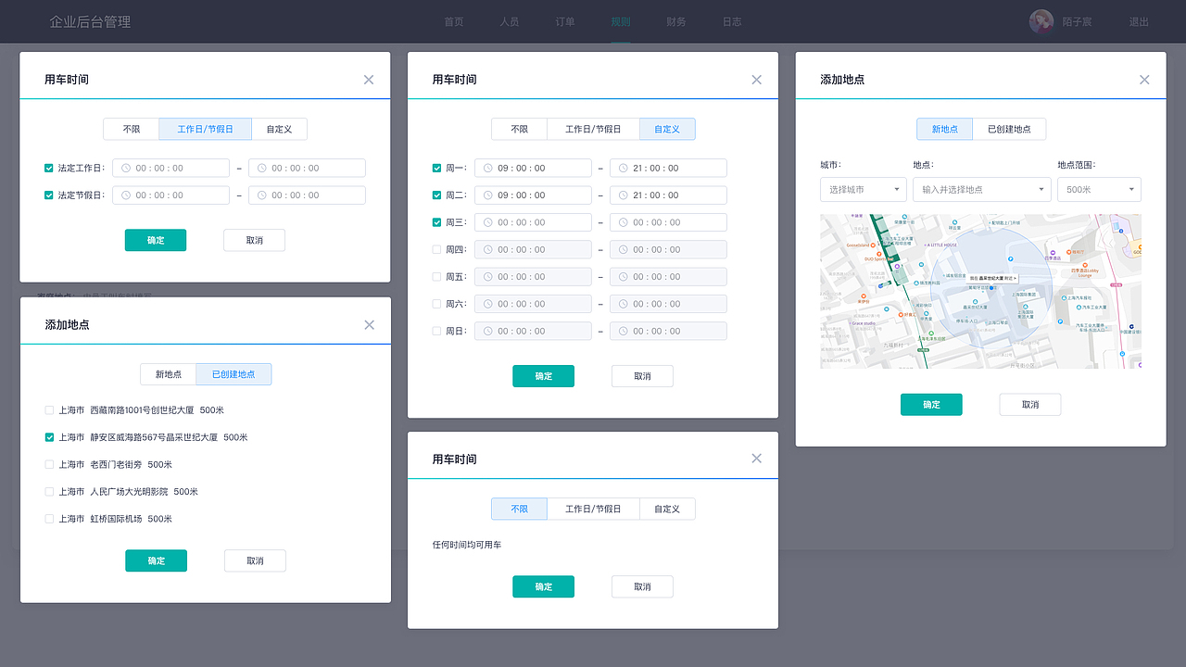This screenshot has height=667, width=1186.
Task: Enable the 周四 checkbox
Action: tap(436, 249)
